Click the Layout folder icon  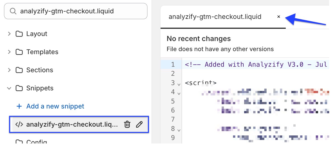tap(19, 34)
